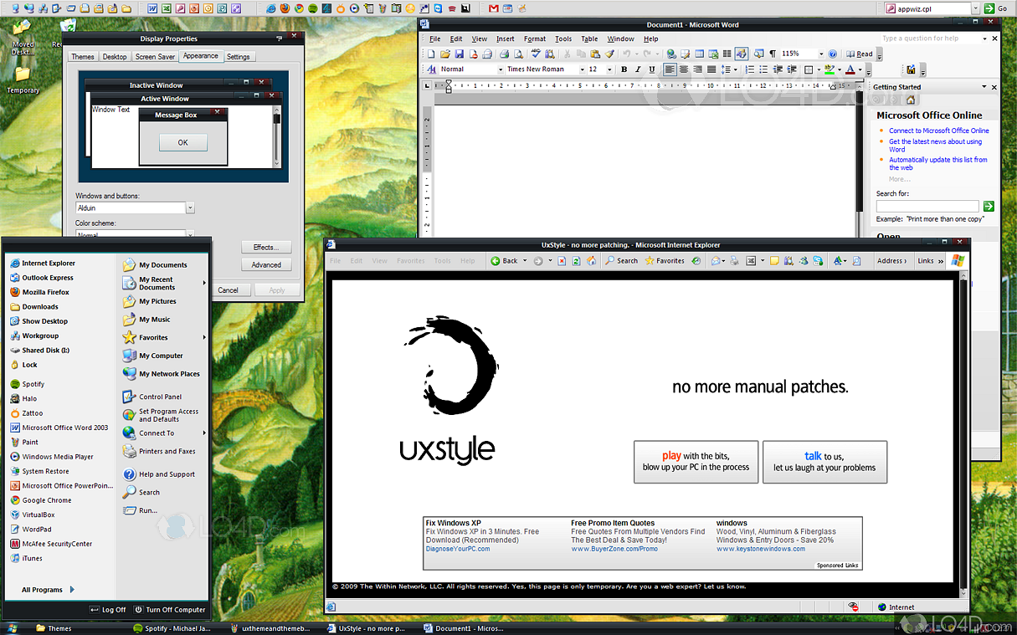Click the Highlight color swatch in Word
This screenshot has width=1017, height=635.
click(830, 69)
